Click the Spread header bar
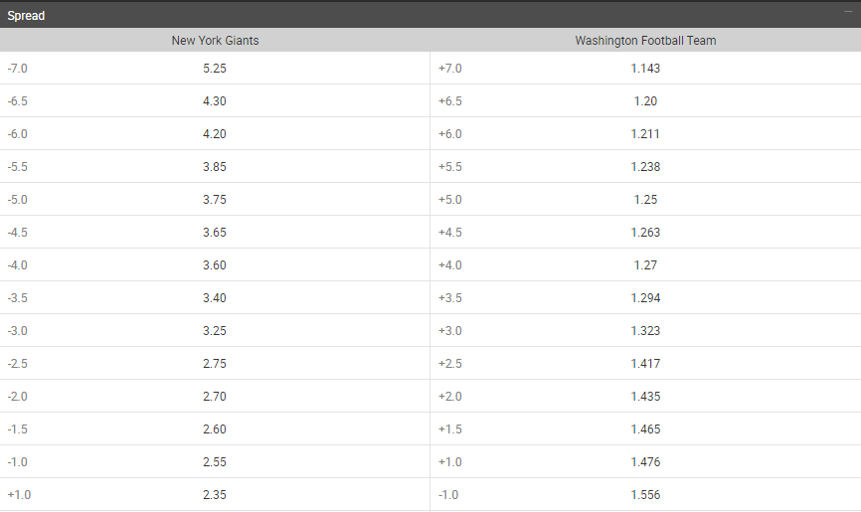Image resolution: width=861 pixels, height=512 pixels. (x=430, y=15)
